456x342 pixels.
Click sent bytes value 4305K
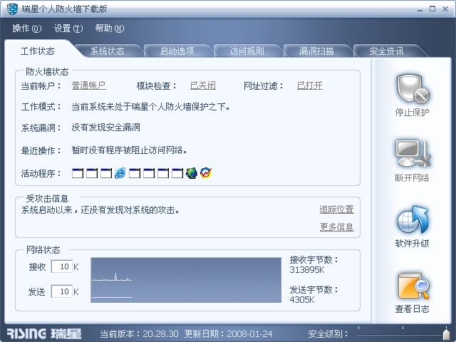tap(302, 299)
